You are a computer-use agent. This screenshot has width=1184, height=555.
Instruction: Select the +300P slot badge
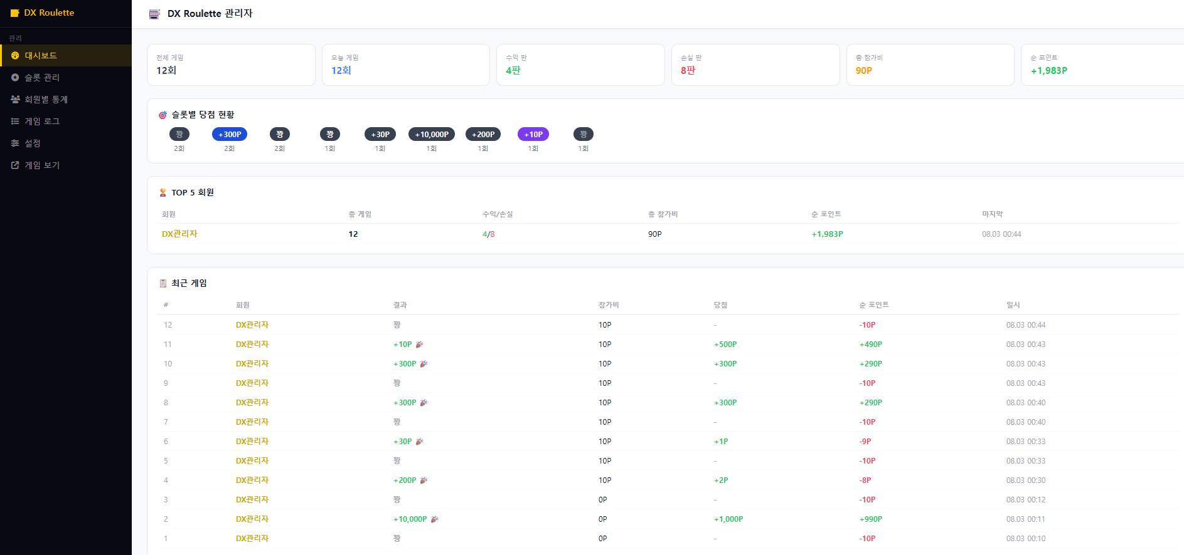[230, 134]
